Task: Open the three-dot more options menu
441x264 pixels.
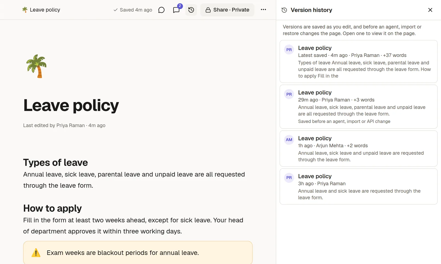Action: pyautogui.click(x=263, y=10)
